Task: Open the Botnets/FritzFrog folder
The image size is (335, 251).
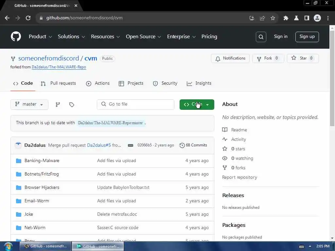Action: click(x=42, y=174)
